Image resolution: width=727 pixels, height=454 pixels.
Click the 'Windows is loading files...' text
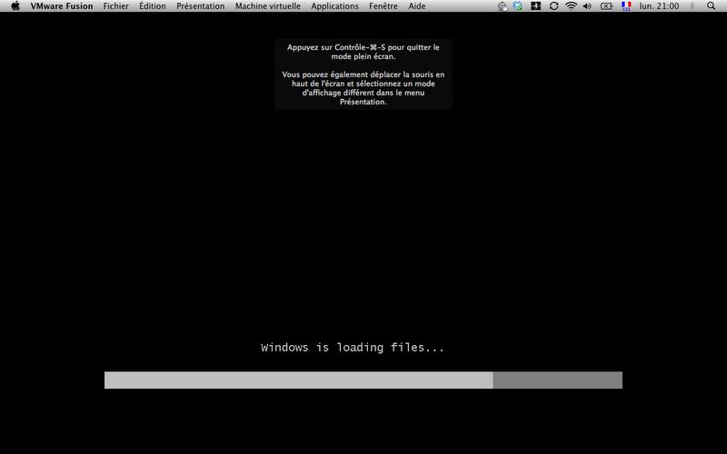pos(353,348)
